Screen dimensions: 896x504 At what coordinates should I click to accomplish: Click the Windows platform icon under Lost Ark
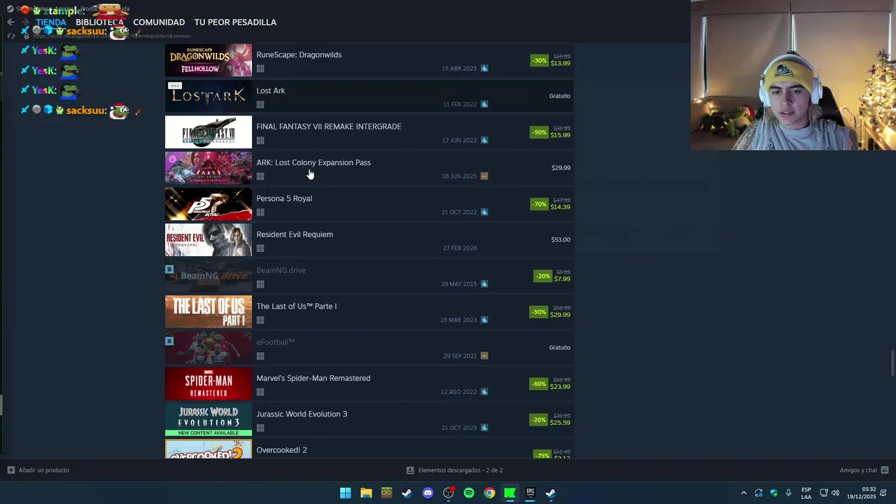260,104
